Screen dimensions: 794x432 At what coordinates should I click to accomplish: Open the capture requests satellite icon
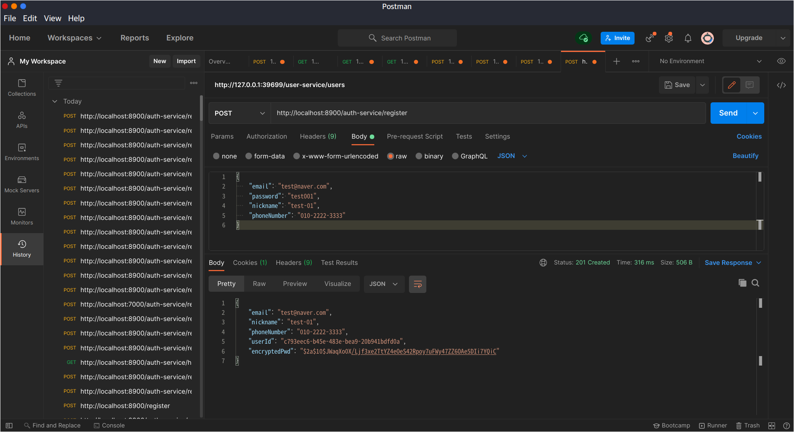(651, 38)
